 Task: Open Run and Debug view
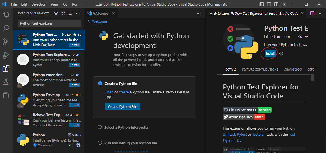pos(6,55)
